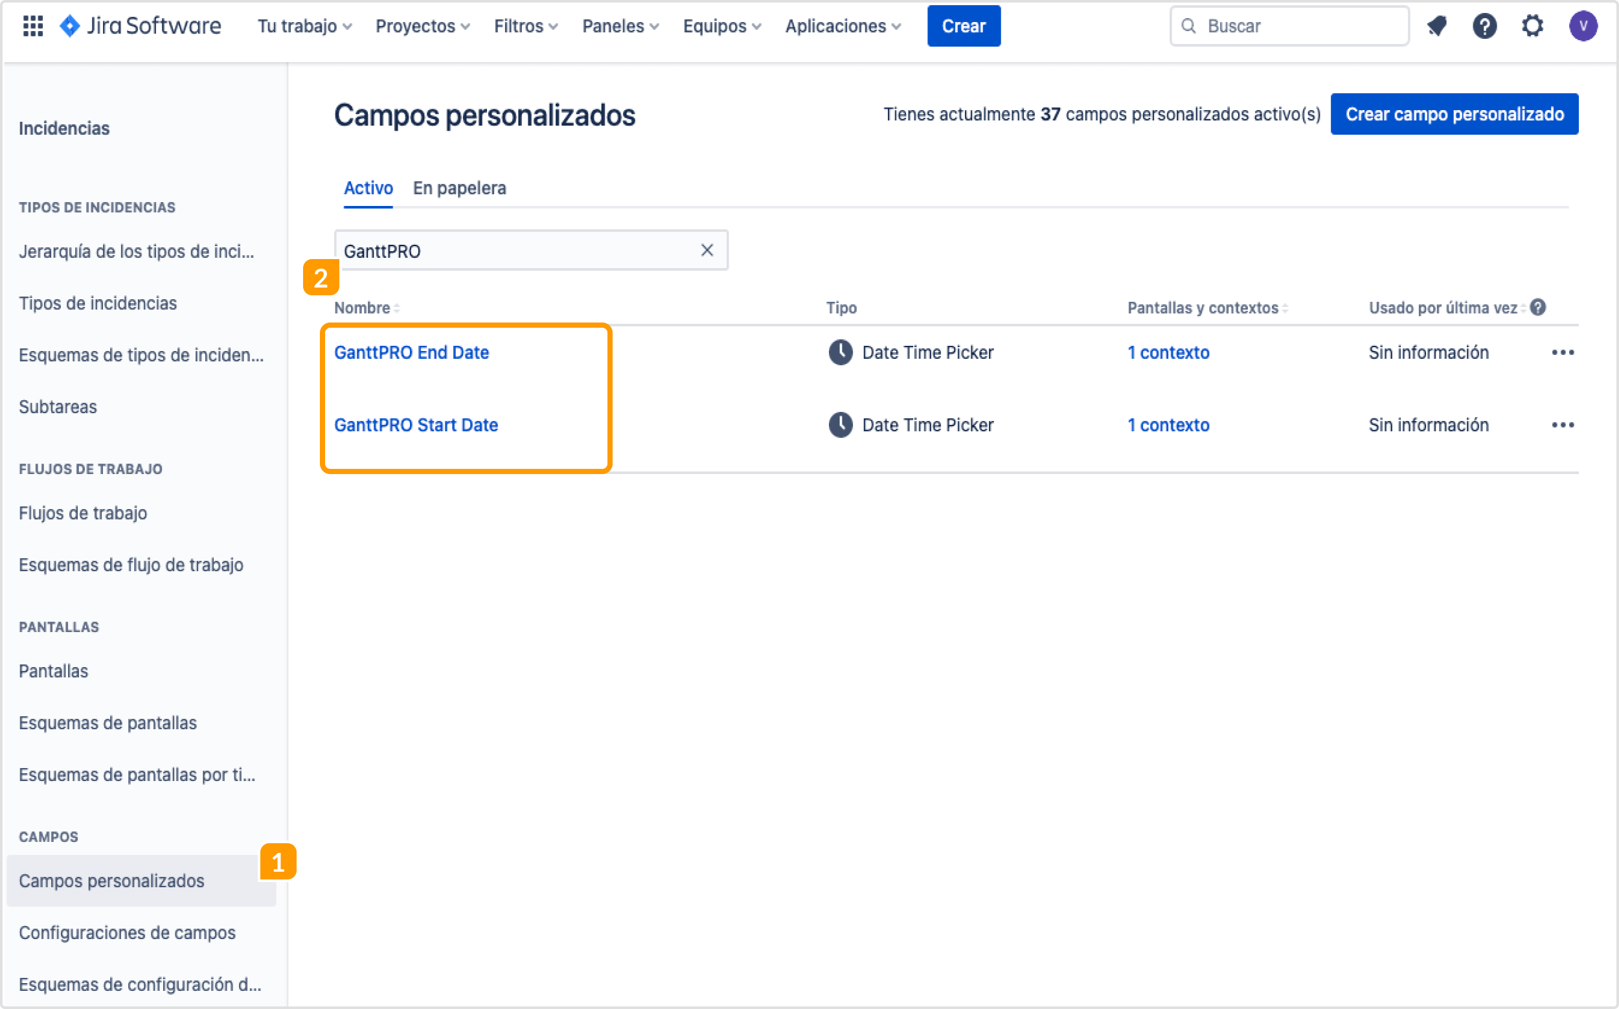Screen dimensions: 1619x1009
Task: Open Esquemas de tipos de incidencias
Action: tap(141, 355)
